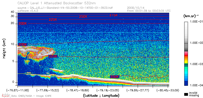Click the 'software v2.4.2' text

pyautogui.click(x=28, y=11)
